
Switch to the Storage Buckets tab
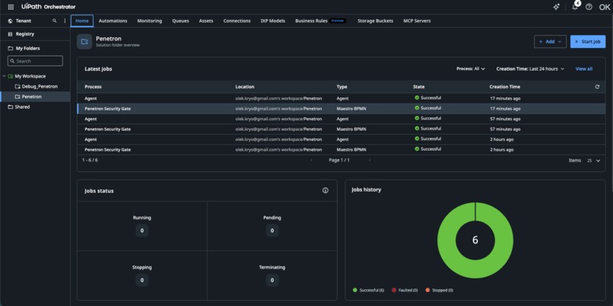375,21
